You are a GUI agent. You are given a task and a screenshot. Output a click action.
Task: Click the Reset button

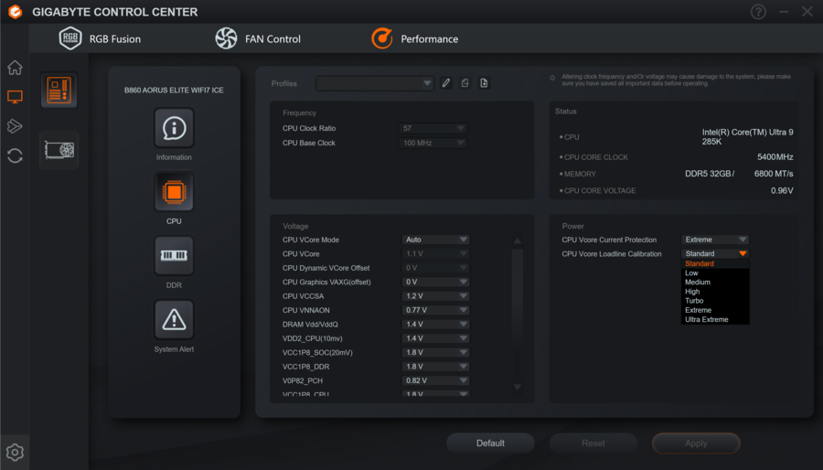coord(593,443)
